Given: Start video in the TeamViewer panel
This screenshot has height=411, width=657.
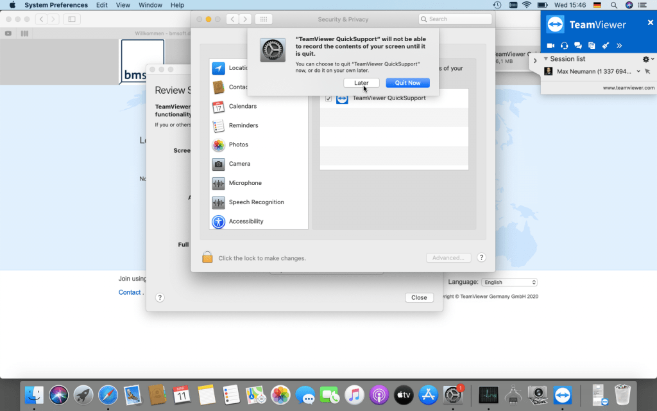Looking at the screenshot, I should [550, 46].
